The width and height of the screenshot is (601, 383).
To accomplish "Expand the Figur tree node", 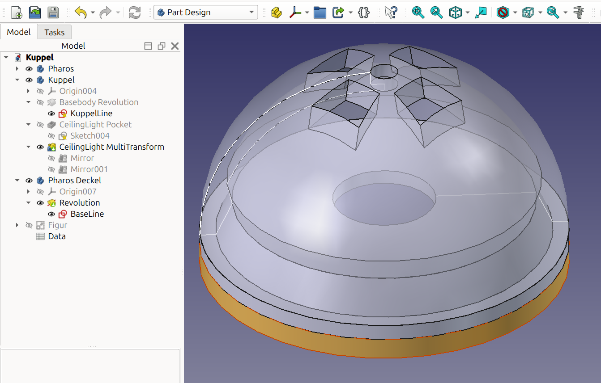I will pyautogui.click(x=17, y=225).
